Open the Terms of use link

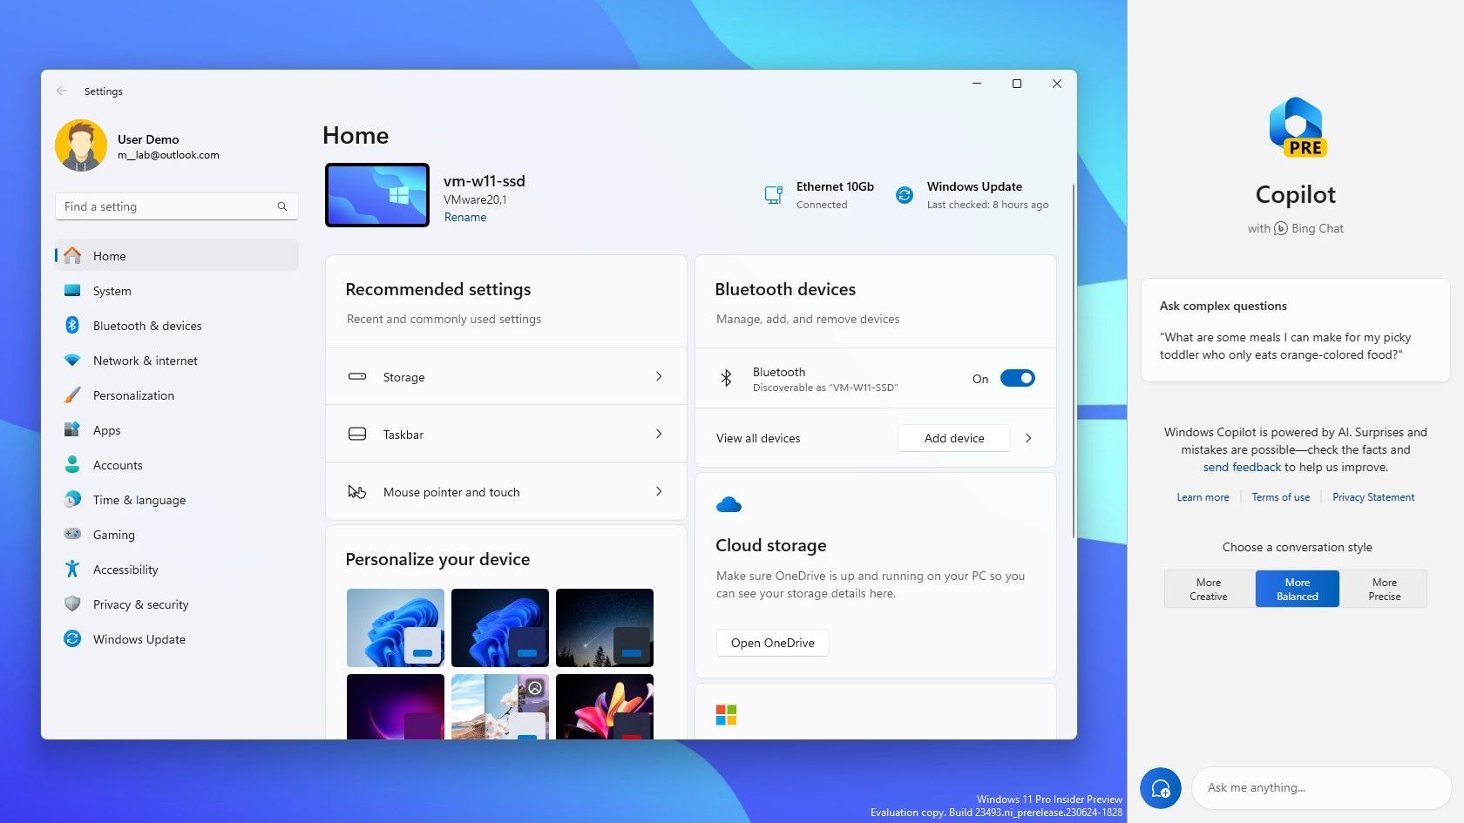pyautogui.click(x=1280, y=497)
